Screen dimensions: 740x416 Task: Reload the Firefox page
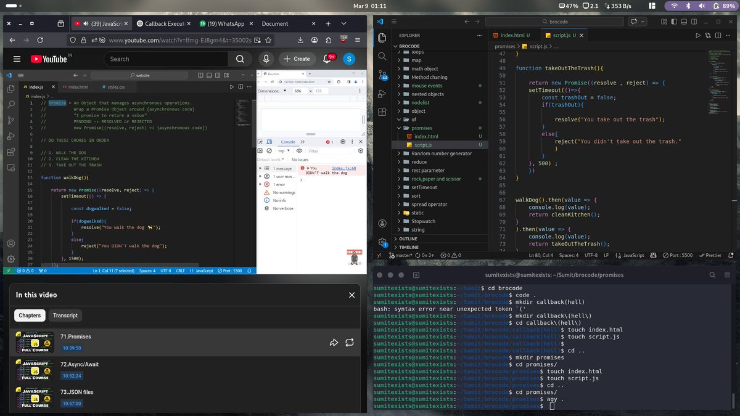point(41,40)
